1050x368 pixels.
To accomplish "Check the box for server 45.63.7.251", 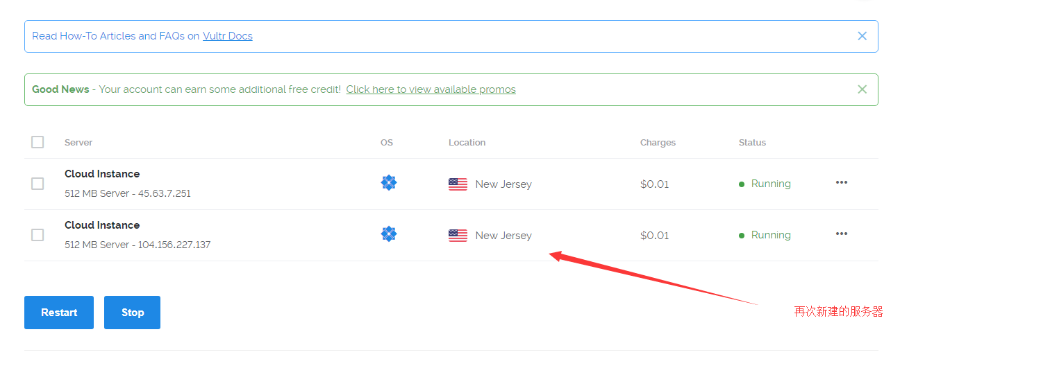I will click(37, 184).
